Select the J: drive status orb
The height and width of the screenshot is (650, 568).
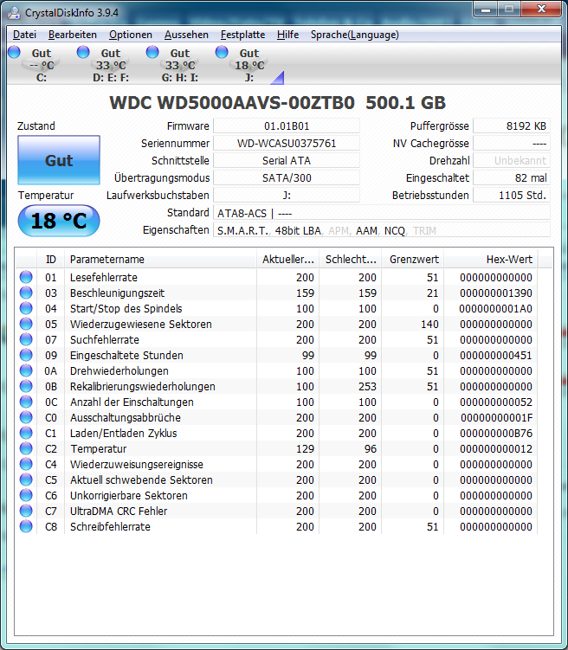point(222,52)
